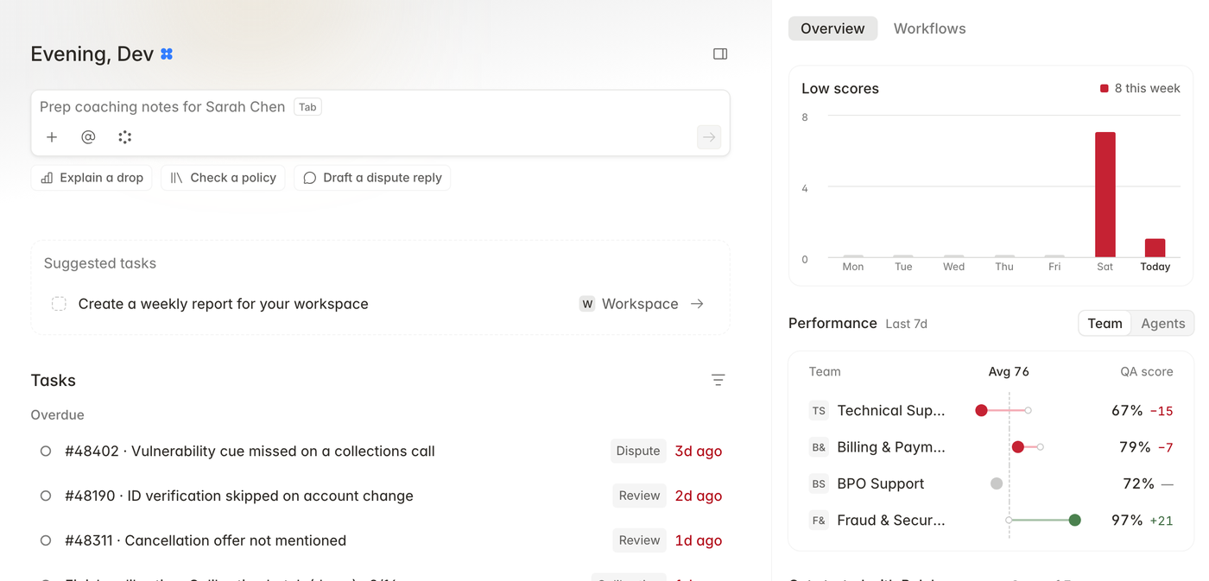Click the Draft a dispute reply suggestion
The image size is (1209, 581).
coord(372,178)
